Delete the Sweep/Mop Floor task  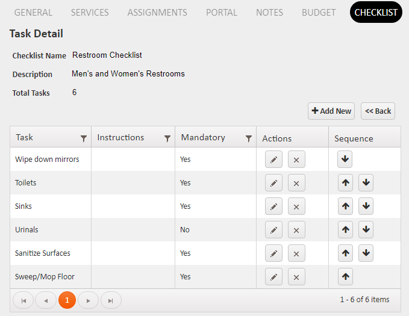pos(296,277)
